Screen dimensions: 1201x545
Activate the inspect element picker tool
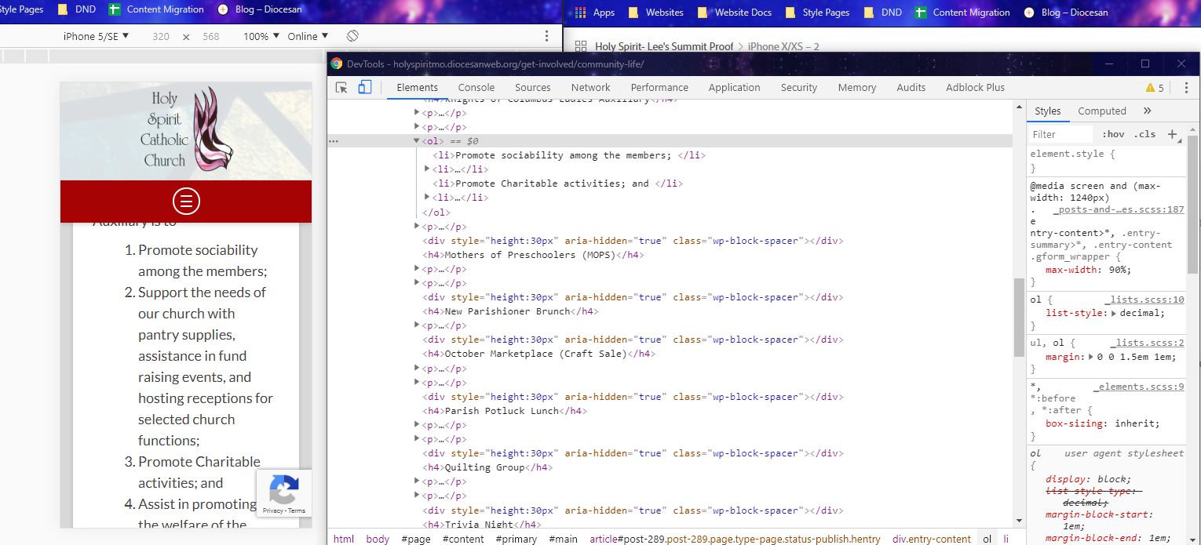(x=341, y=88)
